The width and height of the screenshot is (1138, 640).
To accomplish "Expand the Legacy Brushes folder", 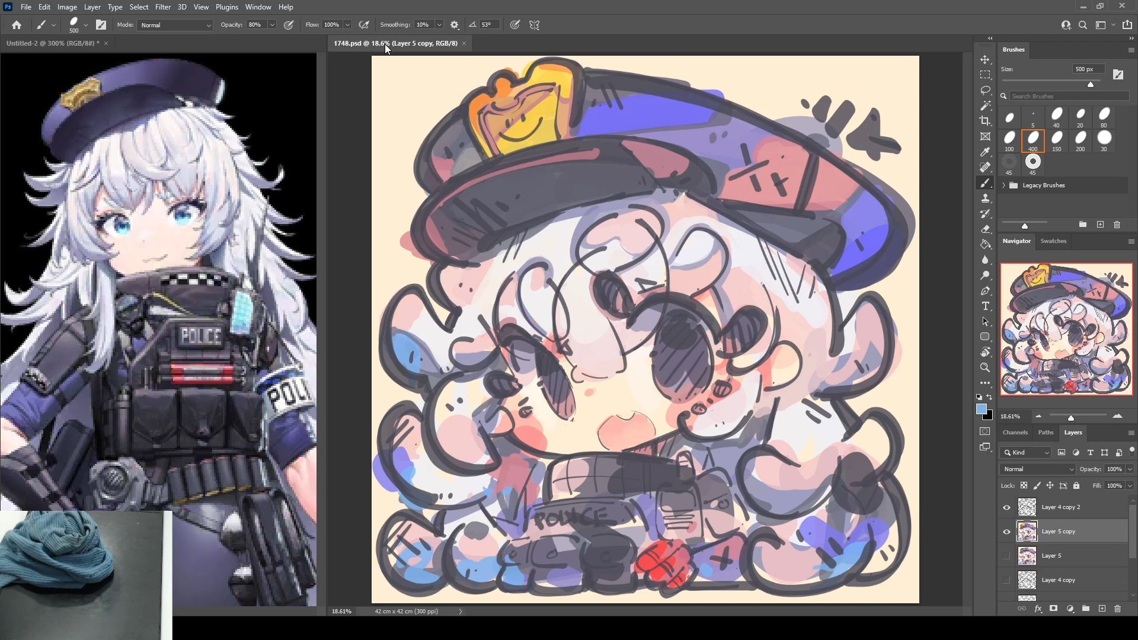I will [1004, 185].
